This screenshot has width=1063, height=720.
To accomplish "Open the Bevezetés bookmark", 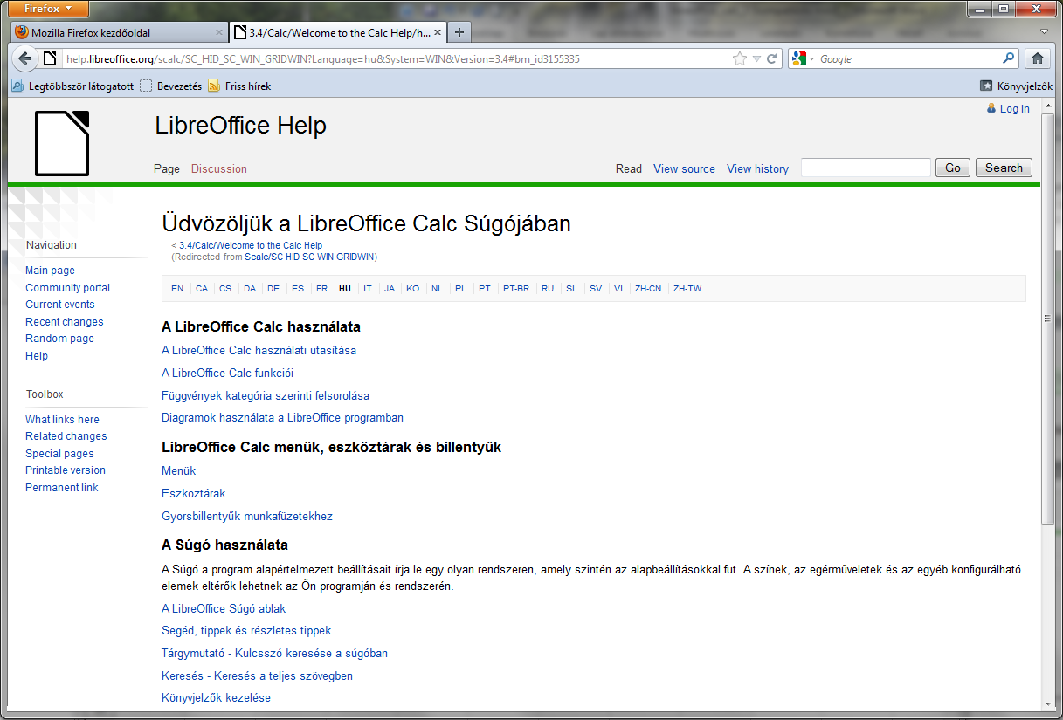I will (x=171, y=86).
